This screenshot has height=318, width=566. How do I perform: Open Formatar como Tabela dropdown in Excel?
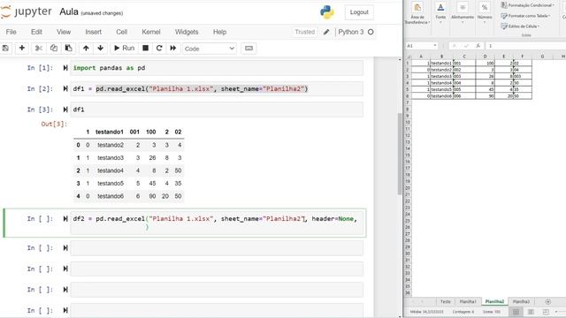point(525,16)
